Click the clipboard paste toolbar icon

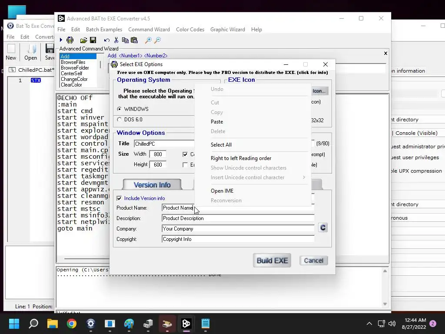click(134, 40)
